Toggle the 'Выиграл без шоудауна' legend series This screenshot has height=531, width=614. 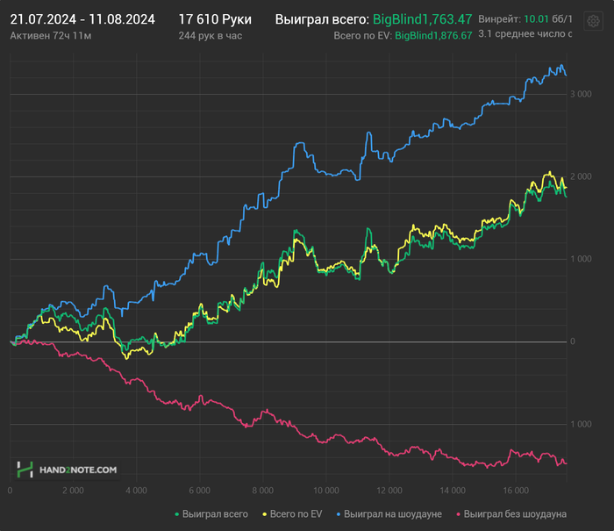pos(511,513)
